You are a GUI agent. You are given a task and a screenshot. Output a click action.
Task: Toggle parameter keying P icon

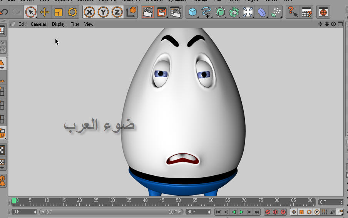[317, 212]
